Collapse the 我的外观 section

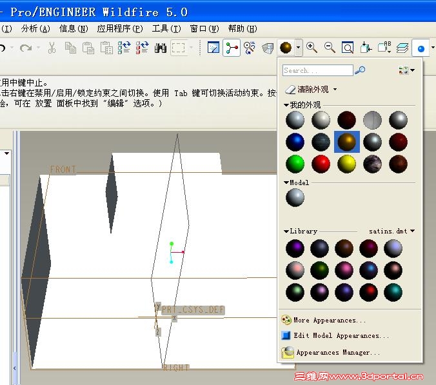click(286, 105)
